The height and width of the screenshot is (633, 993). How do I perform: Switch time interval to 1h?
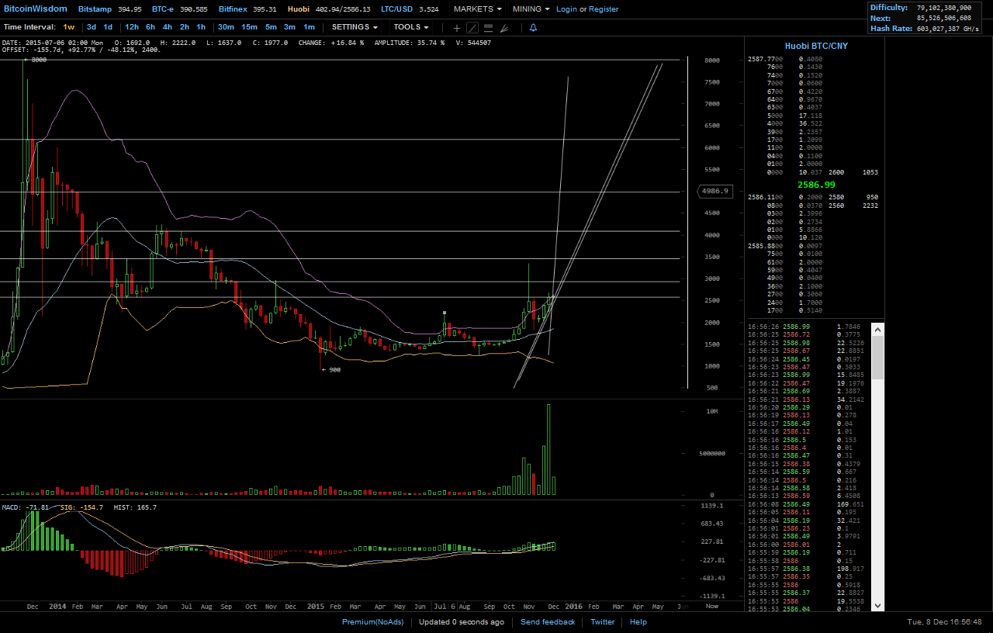201,27
